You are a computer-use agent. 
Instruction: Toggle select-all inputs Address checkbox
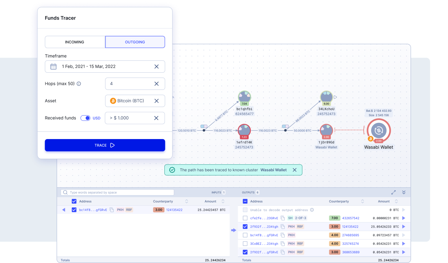pos(74,201)
